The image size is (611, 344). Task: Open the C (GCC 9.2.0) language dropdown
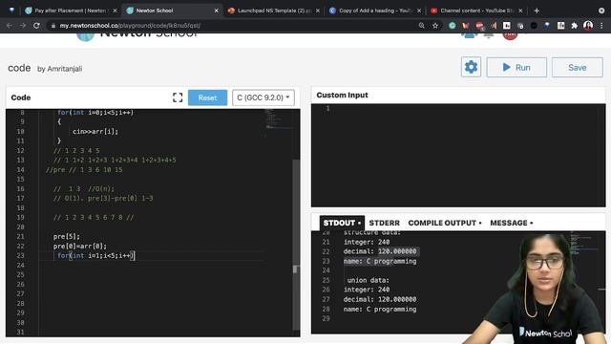click(x=263, y=97)
